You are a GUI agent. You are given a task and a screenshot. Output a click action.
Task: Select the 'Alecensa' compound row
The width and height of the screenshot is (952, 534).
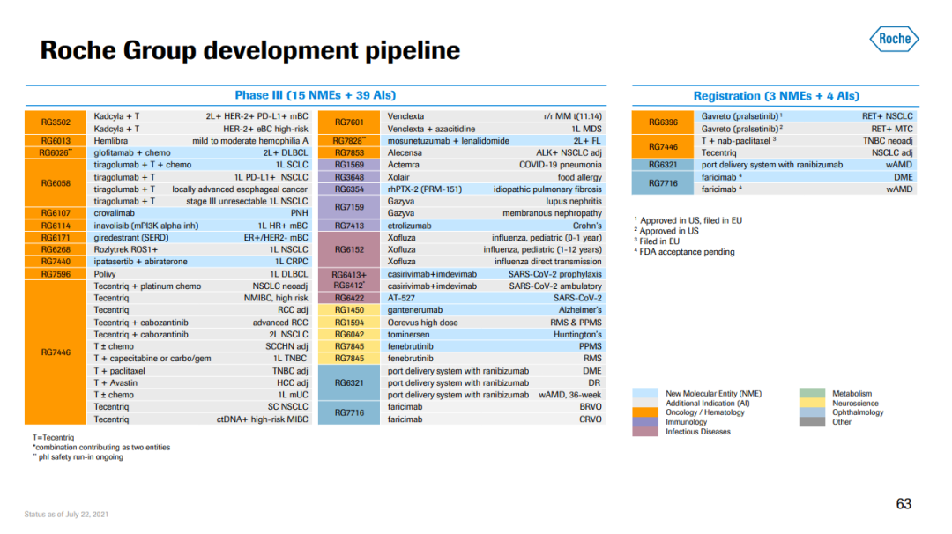point(494,153)
